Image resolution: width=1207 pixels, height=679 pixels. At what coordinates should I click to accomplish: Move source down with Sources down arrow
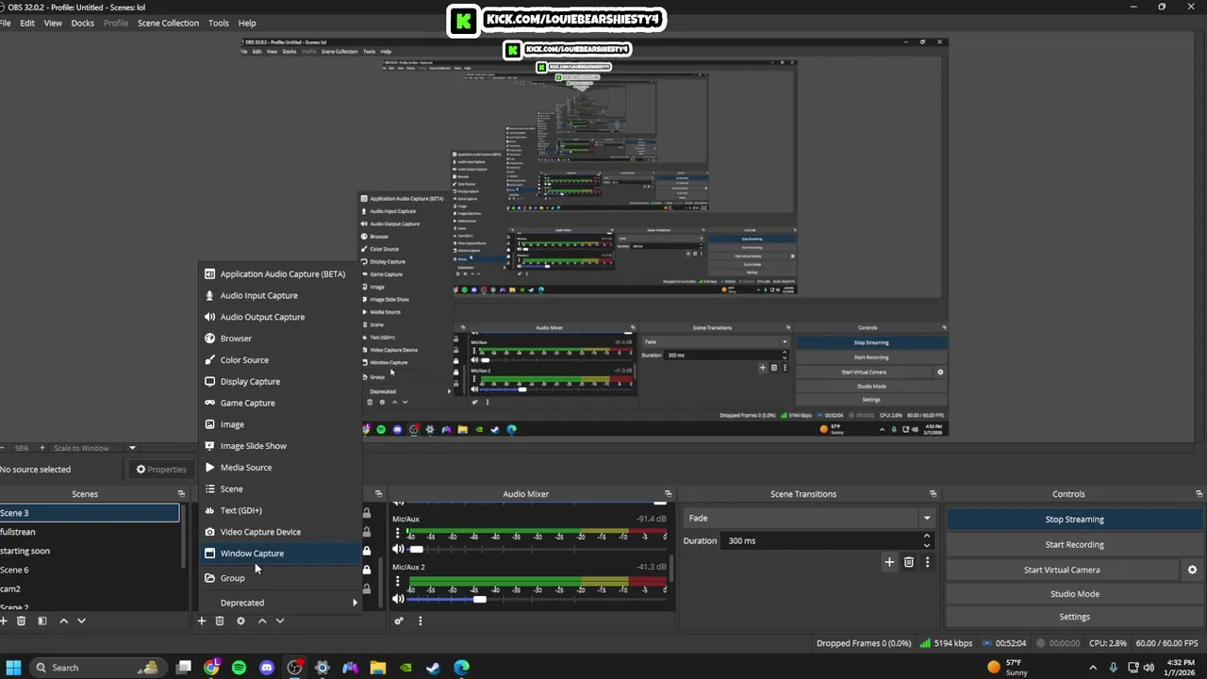[280, 621]
